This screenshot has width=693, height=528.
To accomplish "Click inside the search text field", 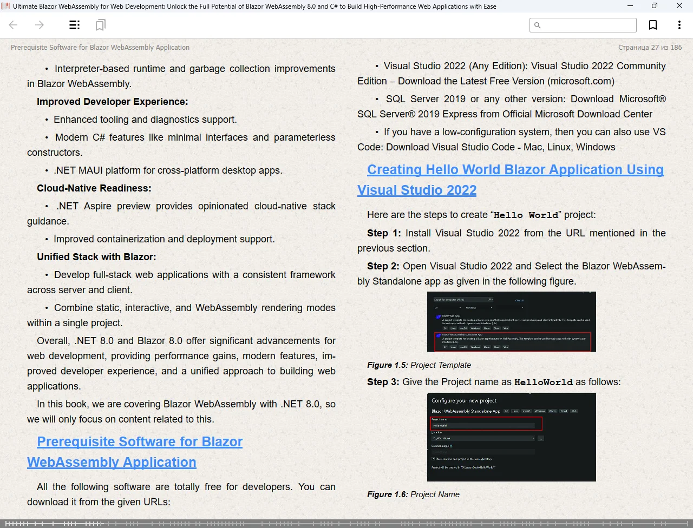I will pyautogui.click(x=588, y=25).
